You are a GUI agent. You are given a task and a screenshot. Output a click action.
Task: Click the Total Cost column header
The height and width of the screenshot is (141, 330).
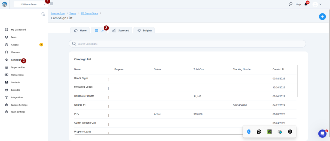coord(199,69)
